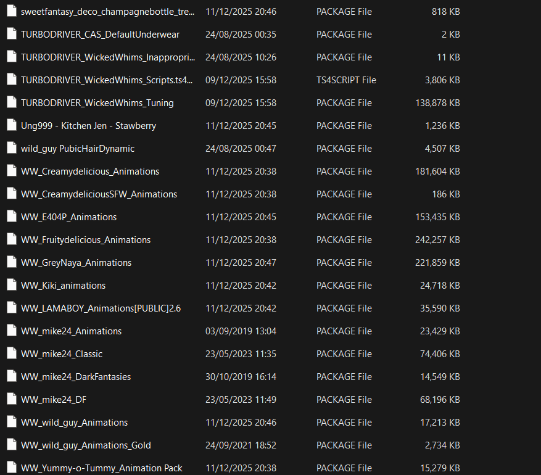Click the date 24/08/2025 00:35

coord(241,35)
